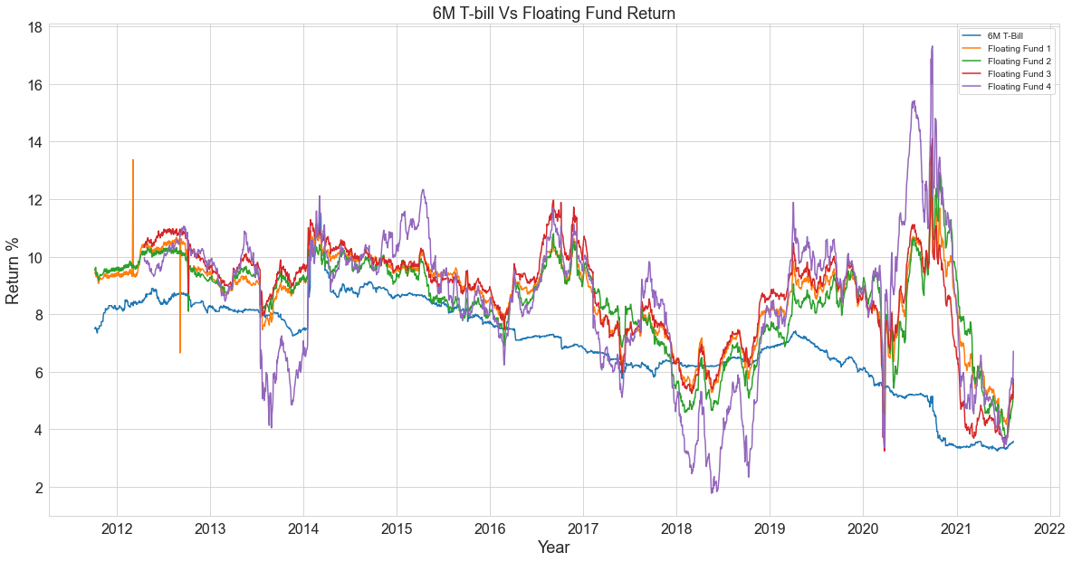Image resolution: width=1072 pixels, height=562 pixels.
Task: Click the blue line swatch in legend
Action: (x=973, y=35)
